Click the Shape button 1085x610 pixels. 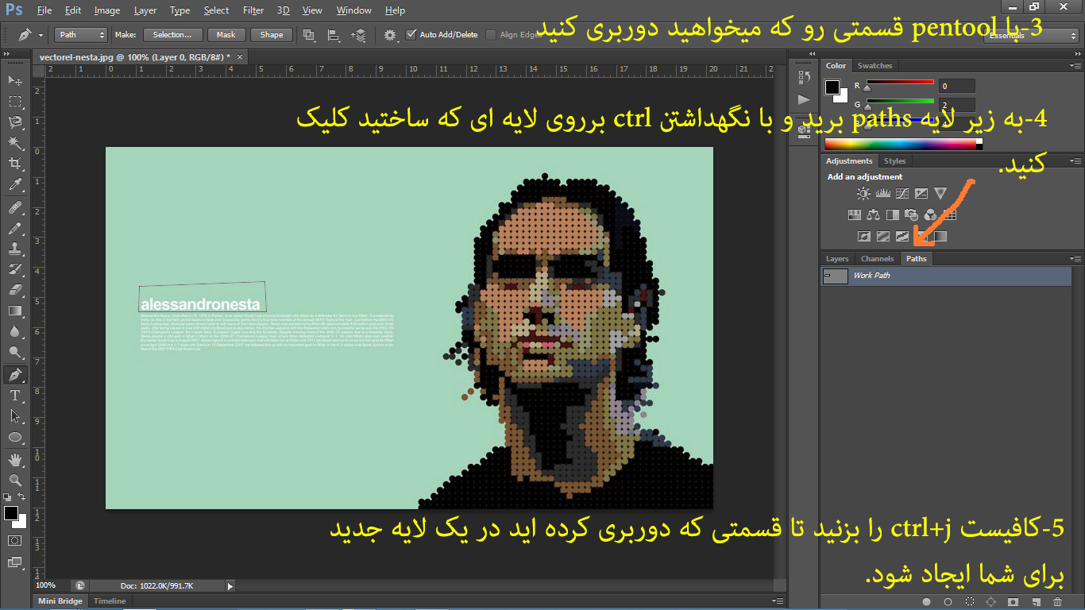(x=272, y=35)
